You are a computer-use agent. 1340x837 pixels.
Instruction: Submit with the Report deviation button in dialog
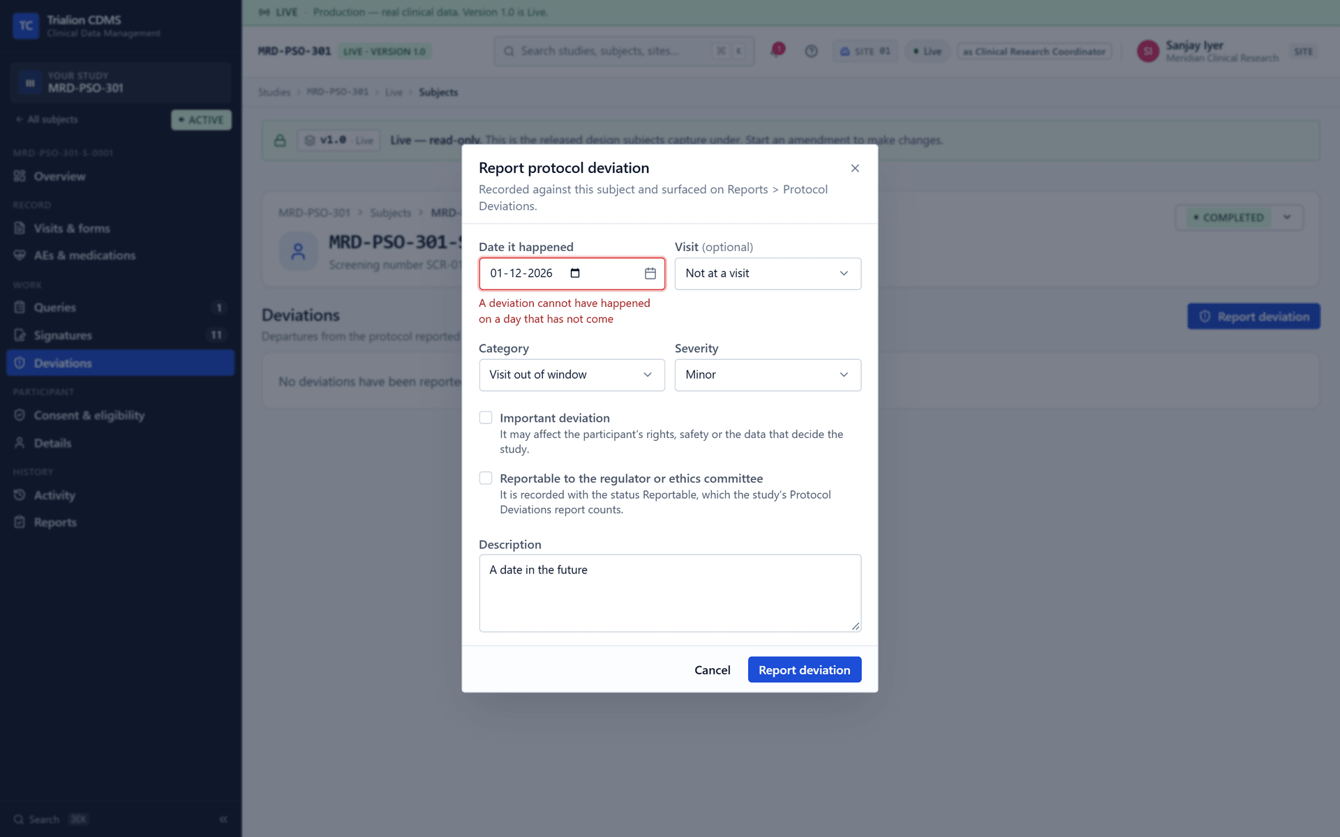804,670
